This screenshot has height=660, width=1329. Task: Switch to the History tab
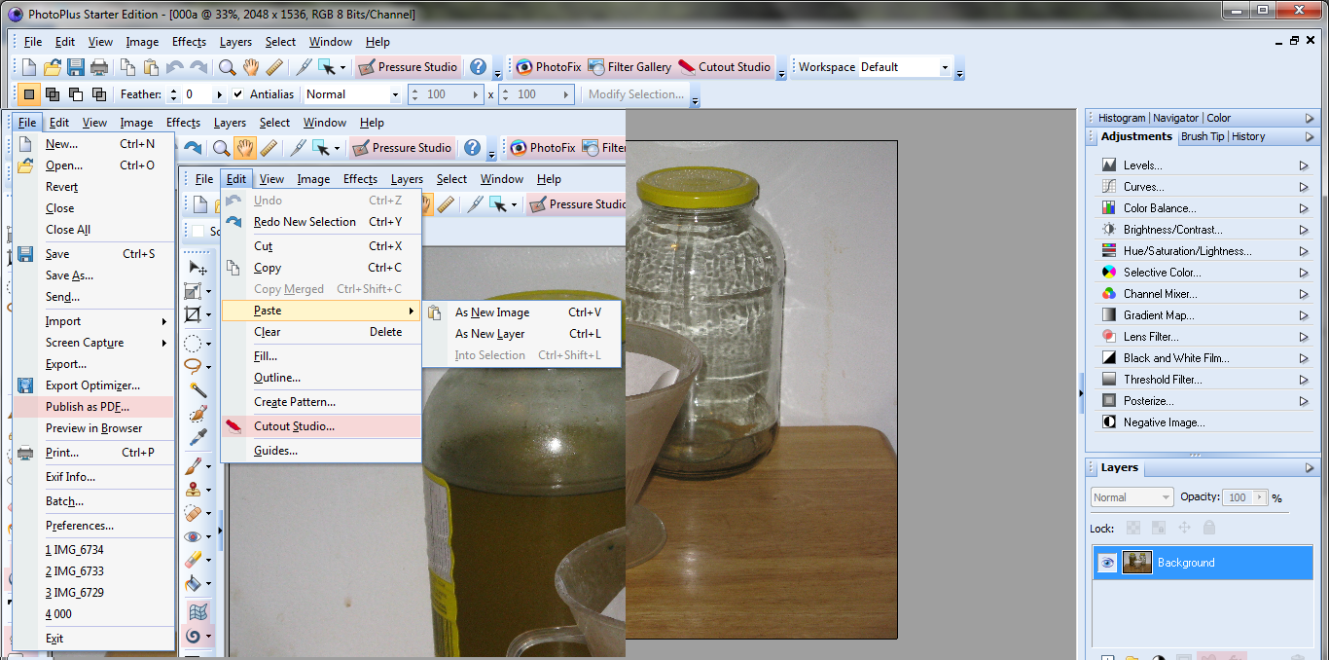(1248, 137)
